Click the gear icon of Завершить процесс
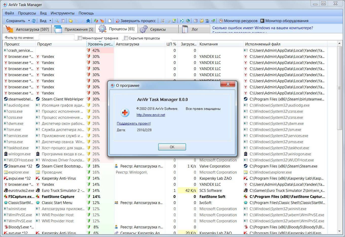The width and height of the screenshot is (345, 237). click(118, 21)
